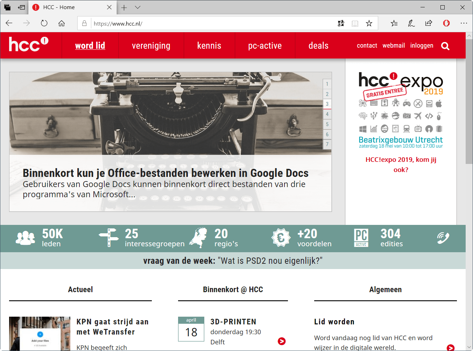Screen dimensions: 473x351
Task: Close the HCC - Home tab
Action: click(x=109, y=7)
